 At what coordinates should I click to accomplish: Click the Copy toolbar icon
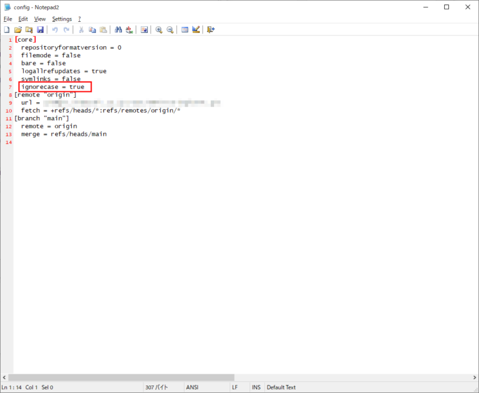tap(92, 30)
